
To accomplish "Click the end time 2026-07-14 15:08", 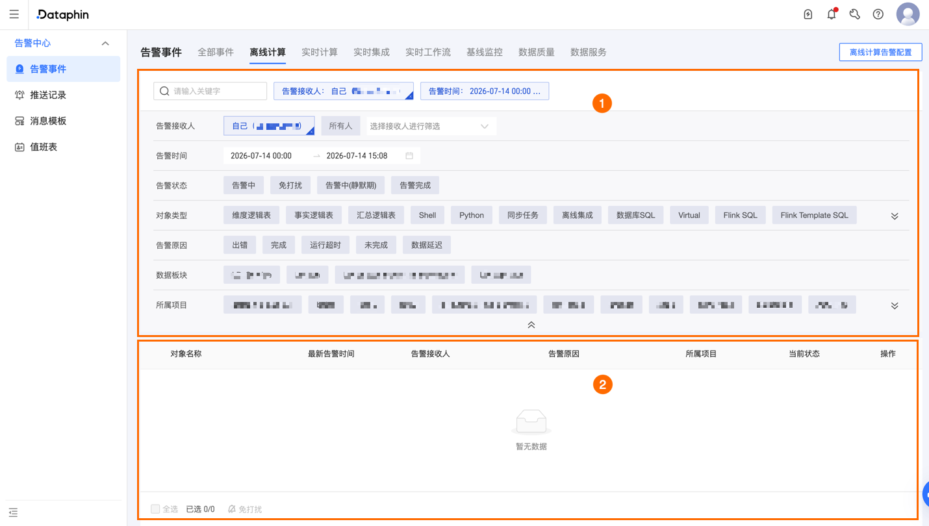I will pos(357,156).
